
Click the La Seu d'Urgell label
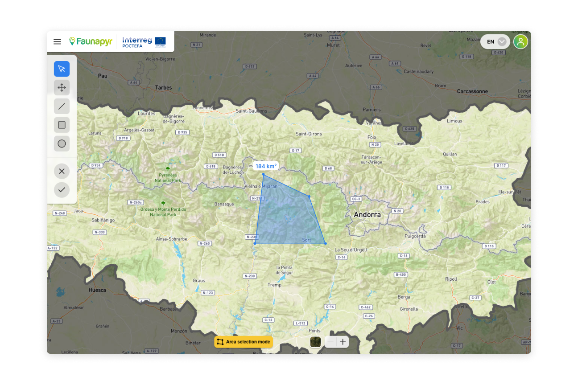coord(351,250)
